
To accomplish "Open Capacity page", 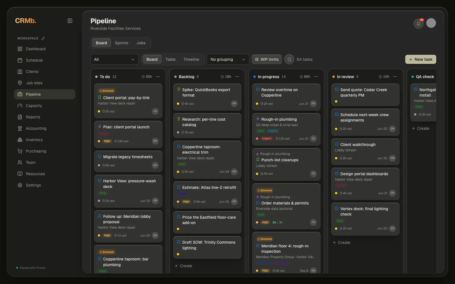I will pos(45,106).
